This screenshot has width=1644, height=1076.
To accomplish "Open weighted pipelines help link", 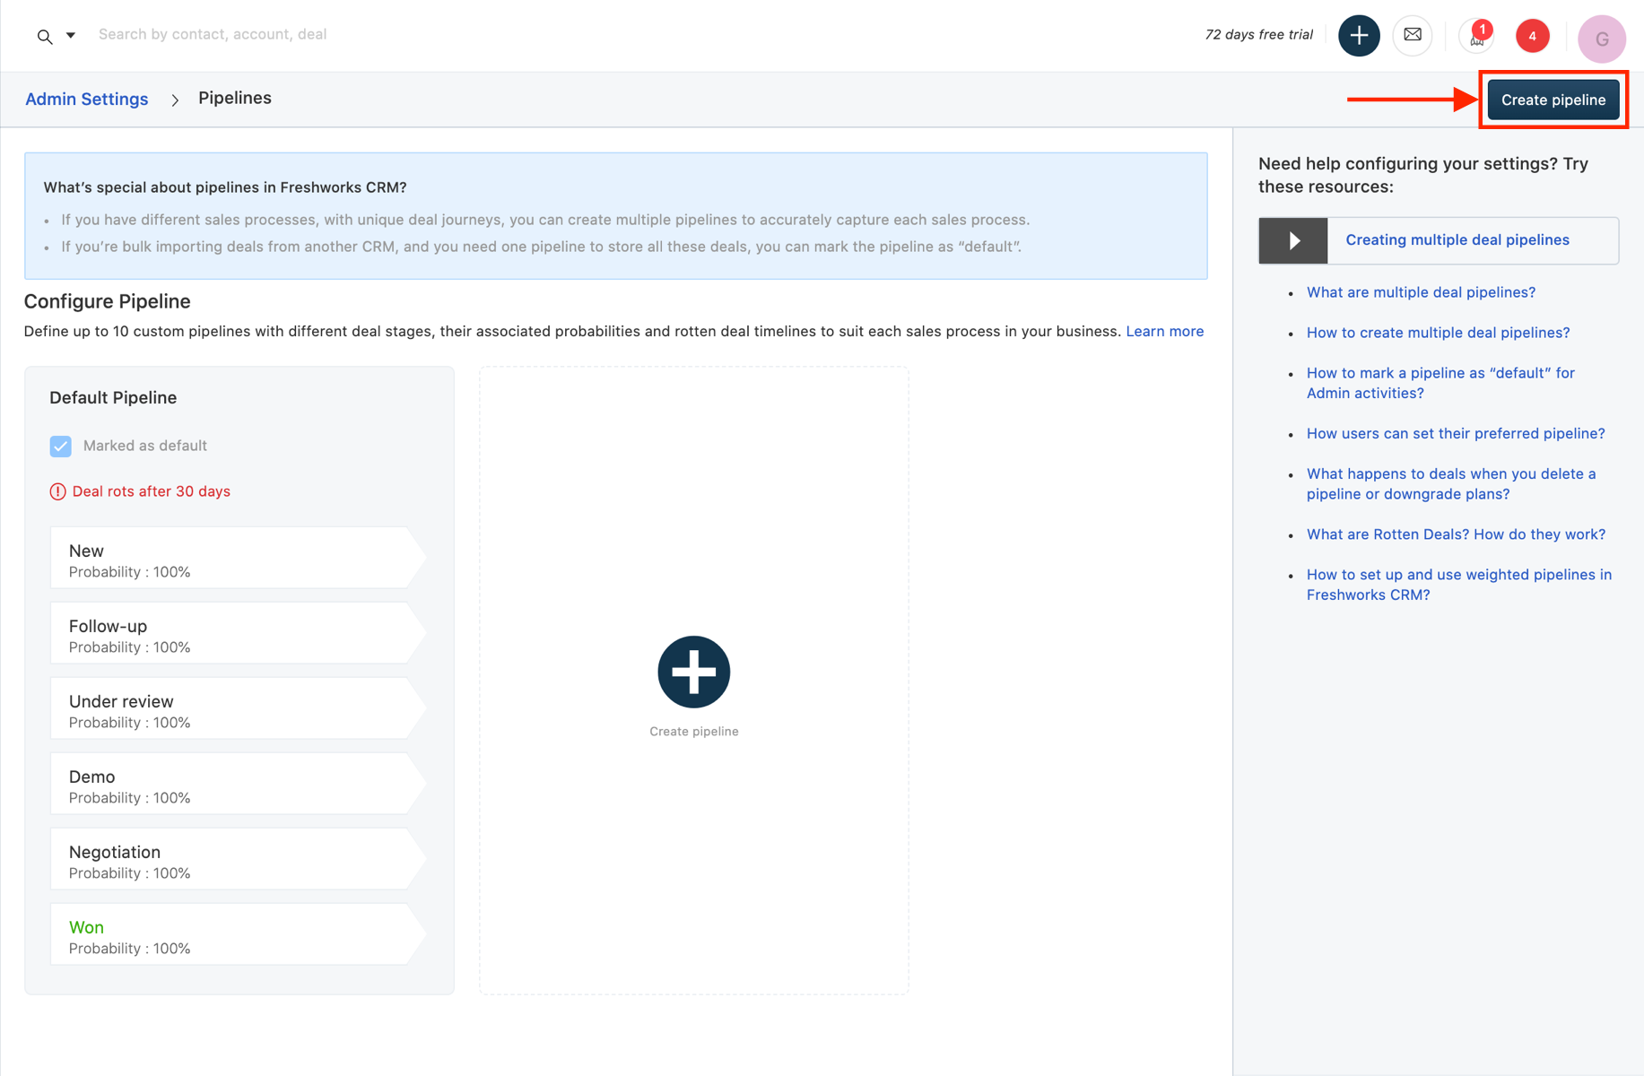I will click(x=1458, y=585).
